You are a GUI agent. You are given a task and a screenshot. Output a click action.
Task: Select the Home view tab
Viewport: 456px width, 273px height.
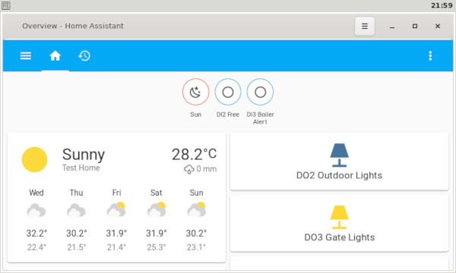tap(55, 55)
